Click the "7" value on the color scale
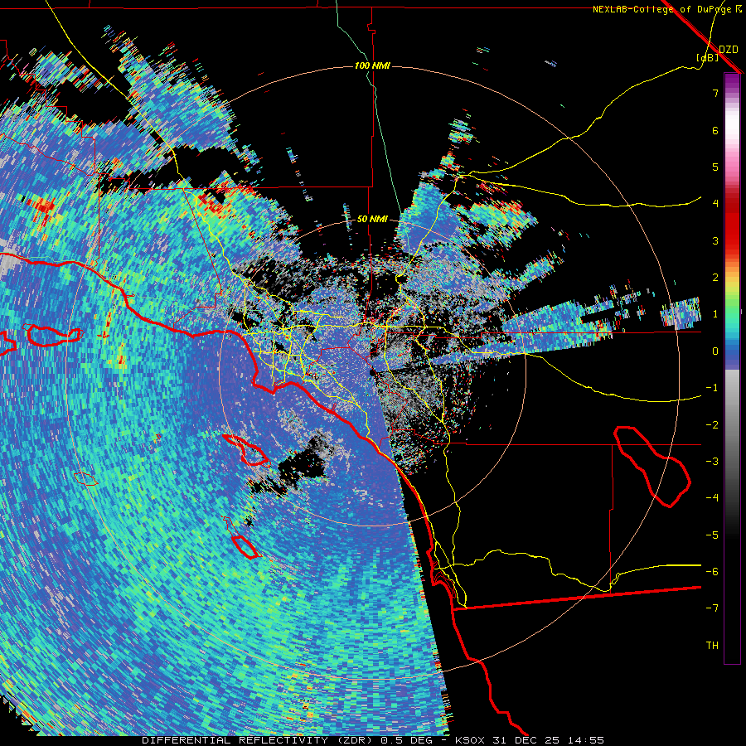 click(x=715, y=93)
